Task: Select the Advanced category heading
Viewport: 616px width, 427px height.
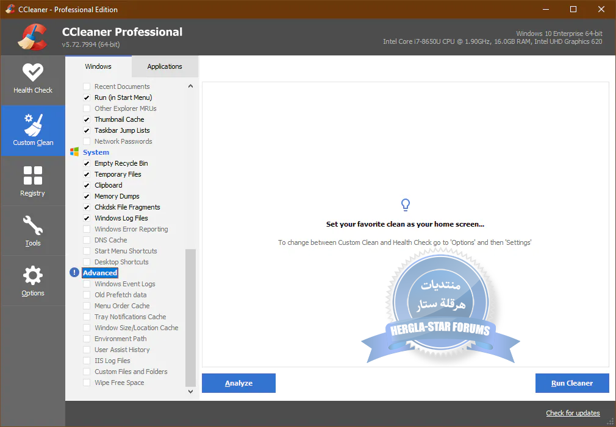Action: click(100, 273)
